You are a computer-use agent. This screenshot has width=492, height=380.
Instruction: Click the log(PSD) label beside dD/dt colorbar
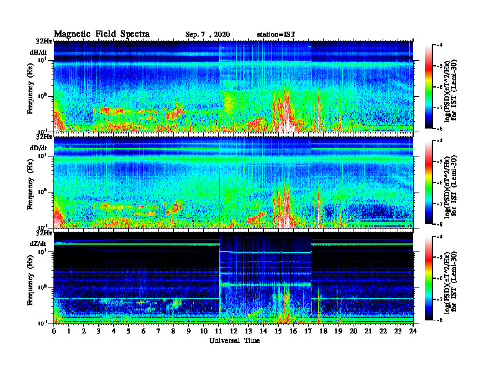pos(450,186)
